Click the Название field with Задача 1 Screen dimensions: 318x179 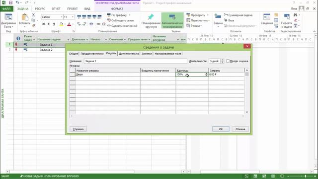(x=135, y=61)
